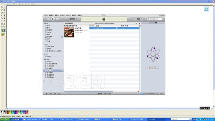Pick the dark red swatch in Paint palette

tap(8, 111)
